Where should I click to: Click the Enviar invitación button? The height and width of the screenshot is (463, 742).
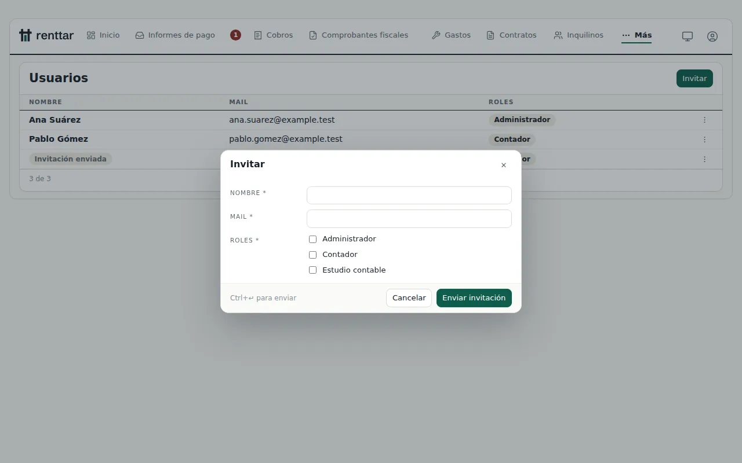[474, 298]
